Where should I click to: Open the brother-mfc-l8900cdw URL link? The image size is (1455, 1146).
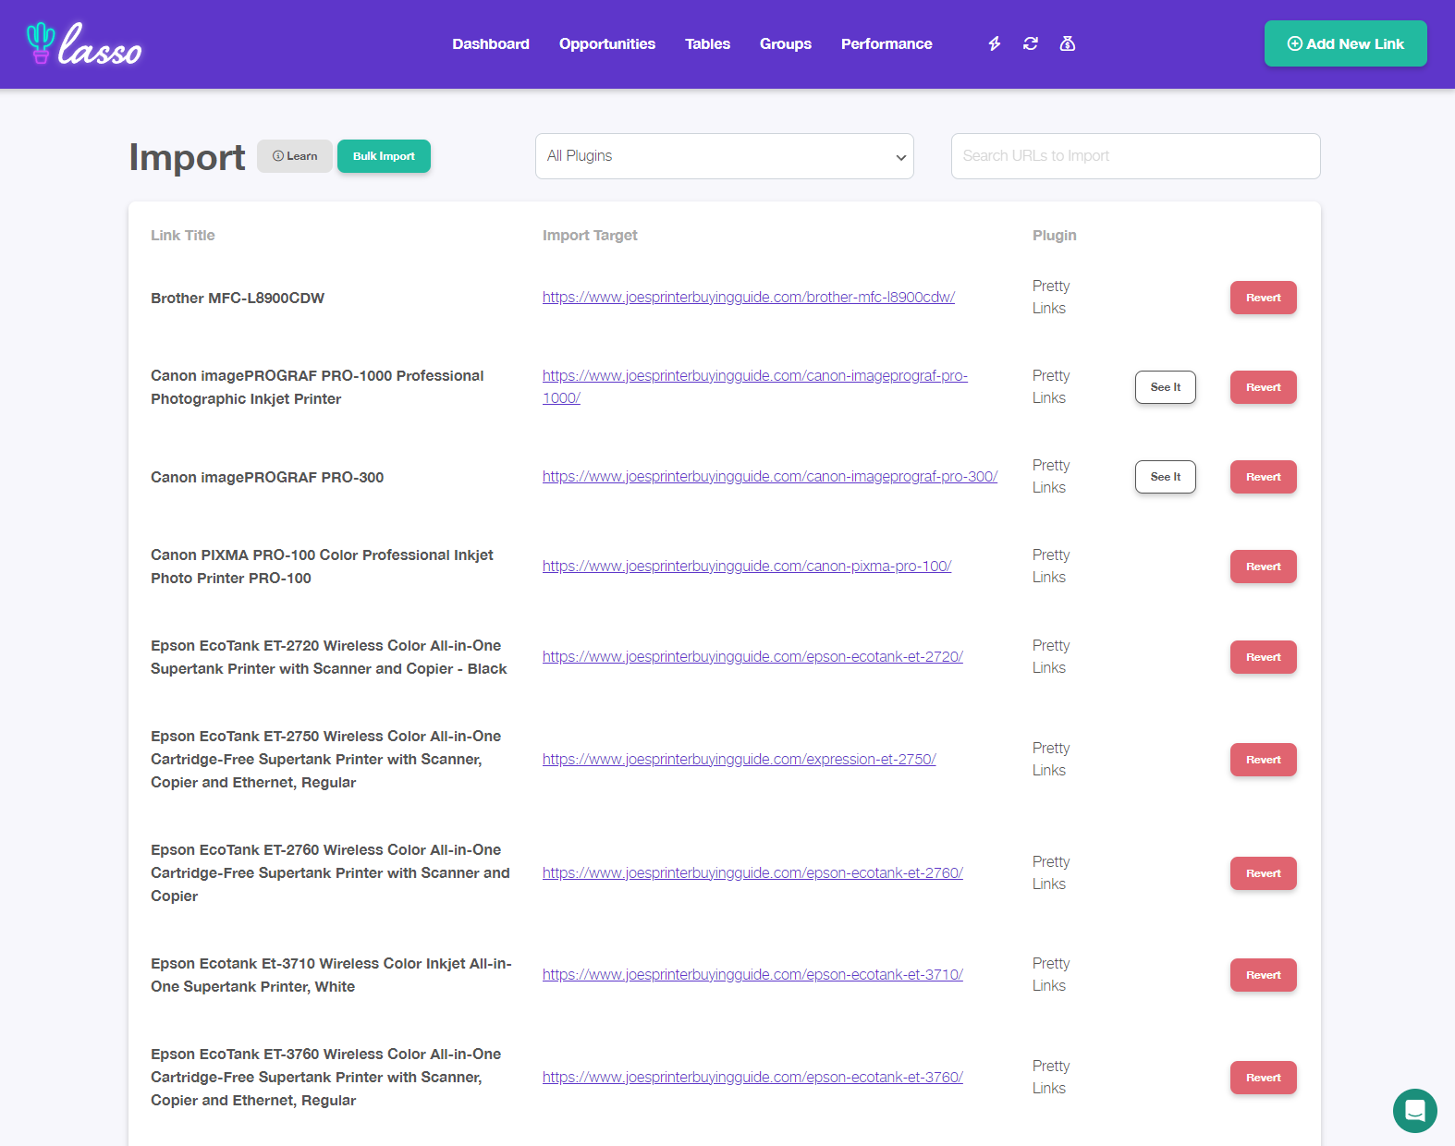pyautogui.click(x=749, y=297)
